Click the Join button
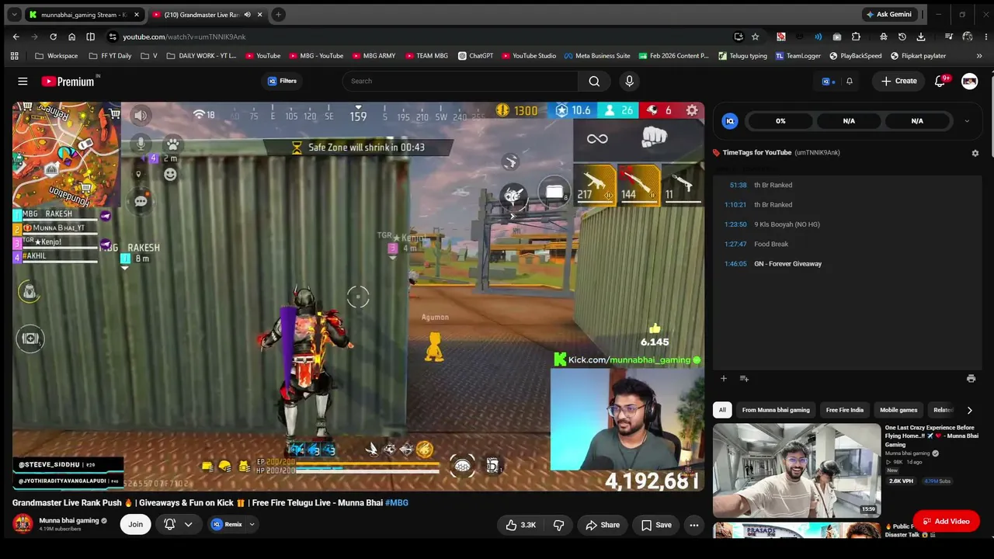This screenshot has width=994, height=559. tap(135, 525)
